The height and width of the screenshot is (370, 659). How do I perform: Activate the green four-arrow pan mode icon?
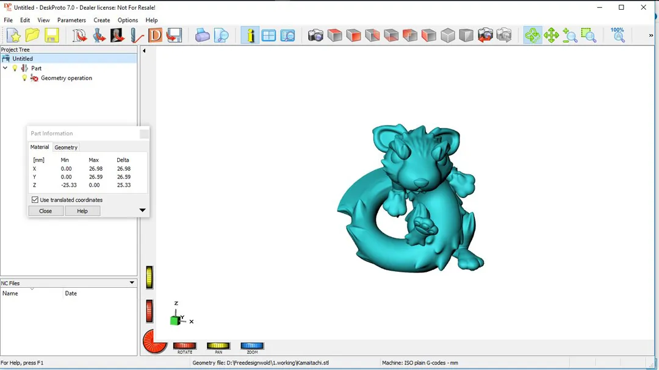click(551, 36)
